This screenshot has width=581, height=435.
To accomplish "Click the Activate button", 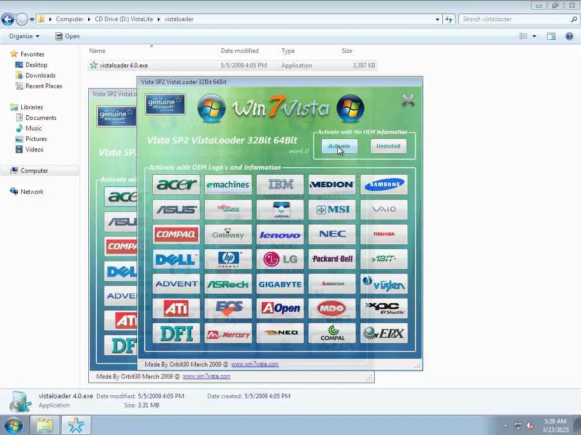I will pos(339,146).
